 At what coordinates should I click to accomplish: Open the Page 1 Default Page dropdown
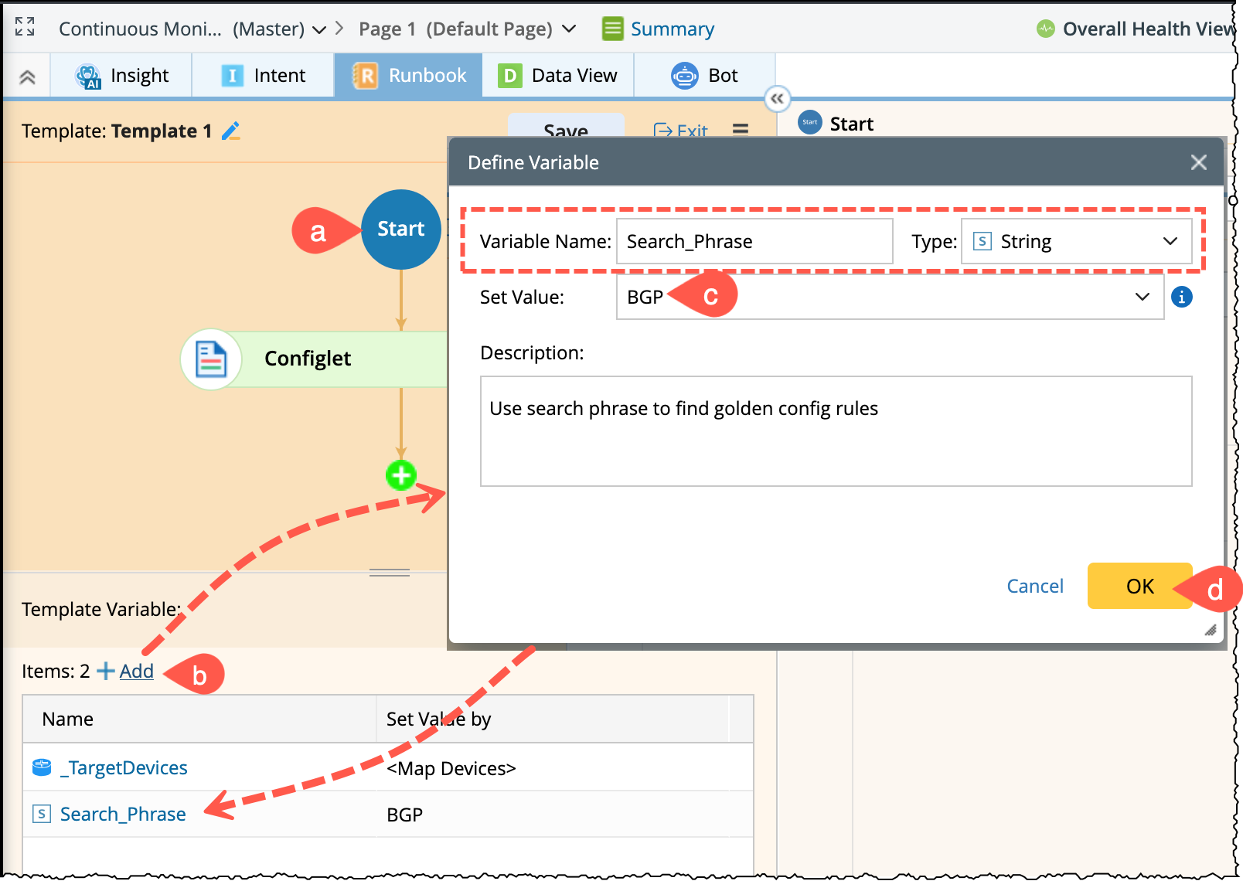(x=569, y=29)
